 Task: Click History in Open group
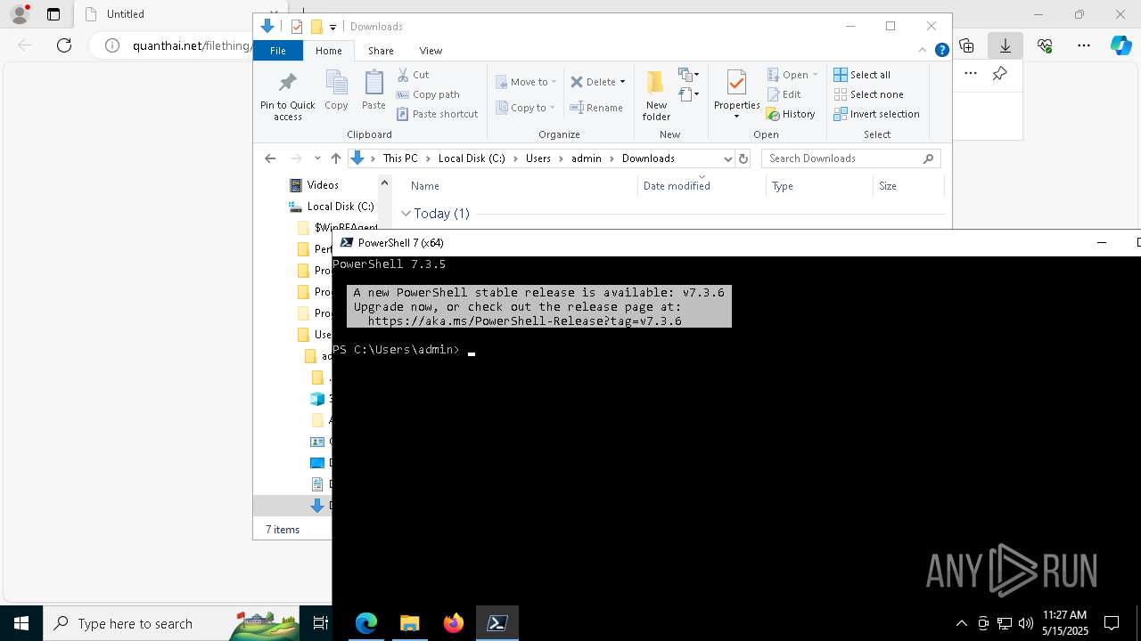point(792,114)
